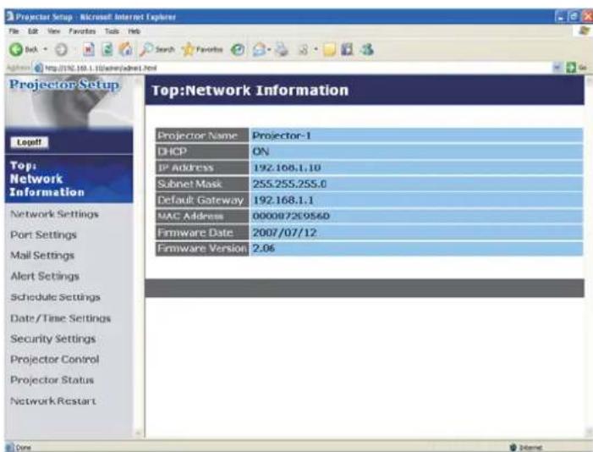Click the MAC Address value cell
Image resolution: width=593 pixels, height=452 pixels.
(416, 216)
